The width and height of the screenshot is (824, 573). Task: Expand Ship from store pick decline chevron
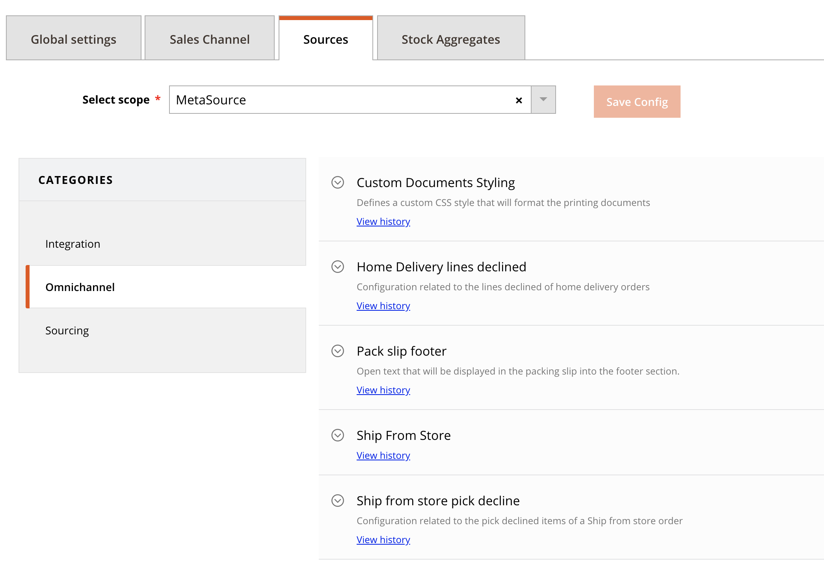coord(338,501)
